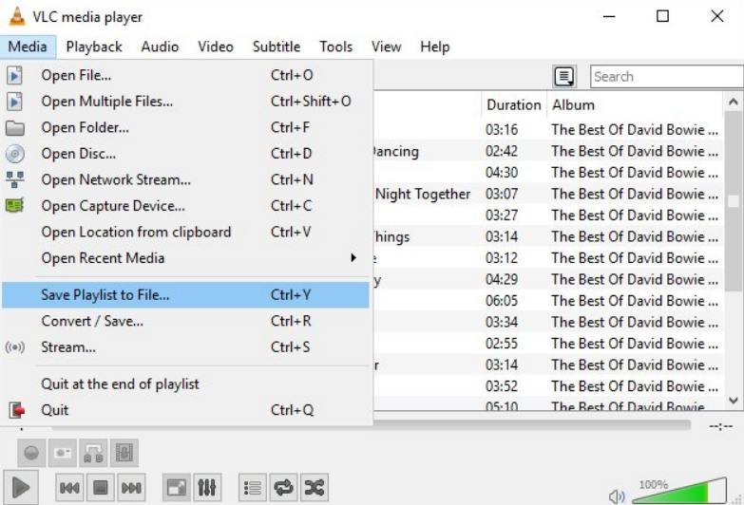Select Save Playlist to File...
The image size is (744, 505).
tap(185, 295)
